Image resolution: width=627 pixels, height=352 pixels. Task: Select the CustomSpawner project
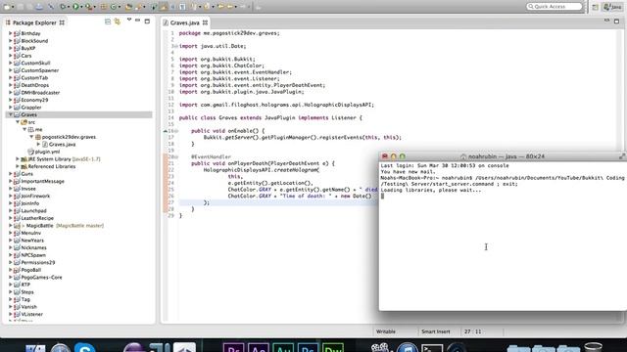point(39,70)
